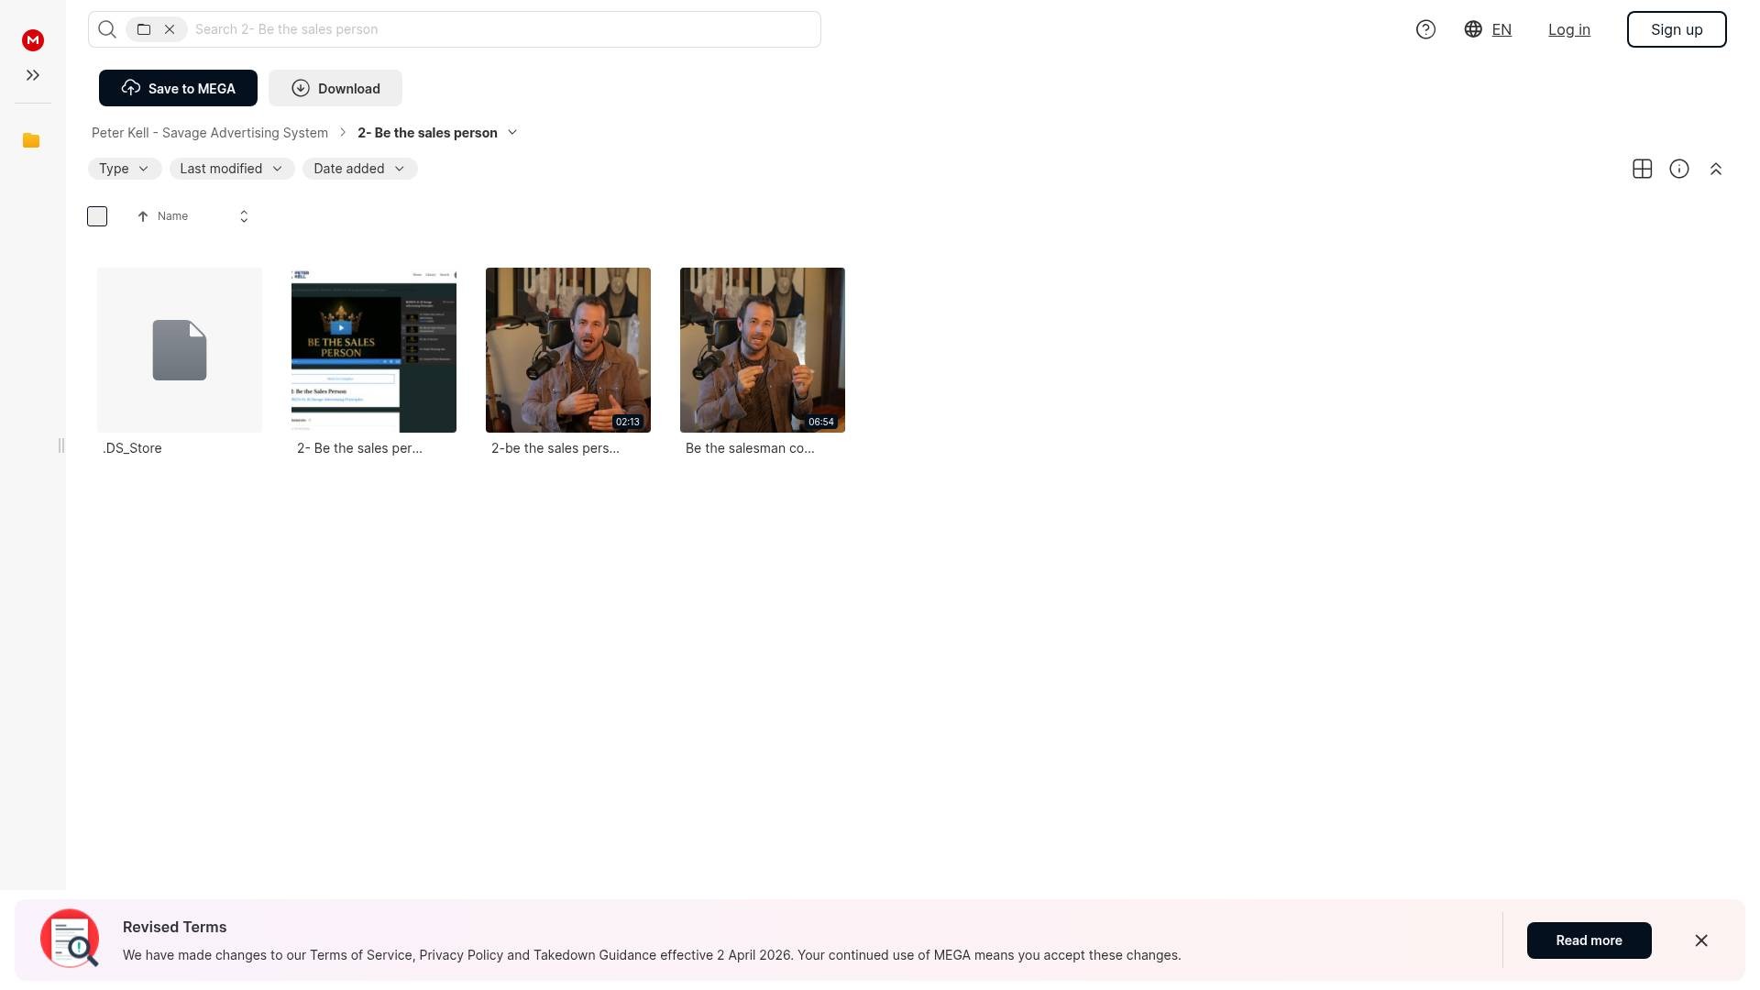
Task: Collapse the filter bar with the double-up chevron
Action: coord(1715,169)
